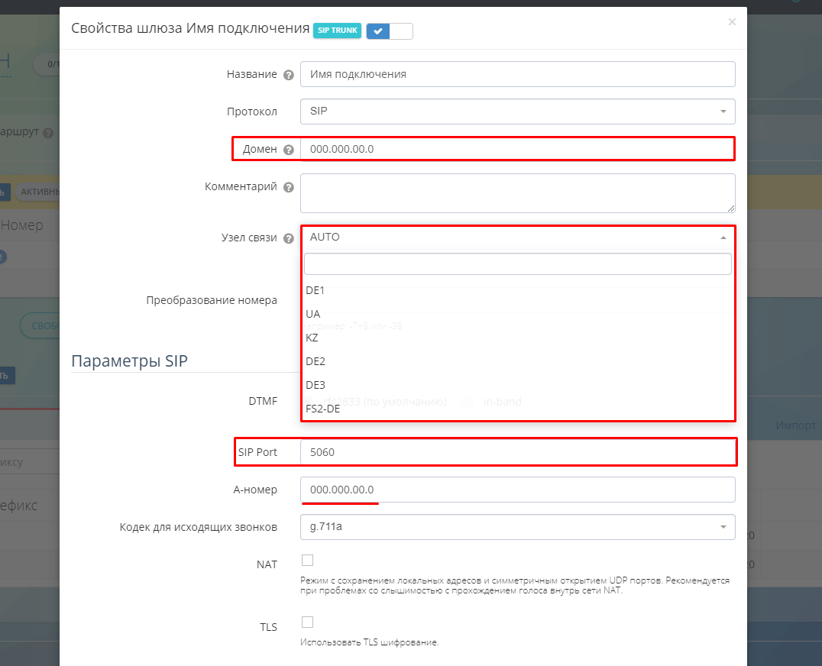The image size is (822, 666).
Task: Click the help icon beside Узел связи
Action: [288, 238]
